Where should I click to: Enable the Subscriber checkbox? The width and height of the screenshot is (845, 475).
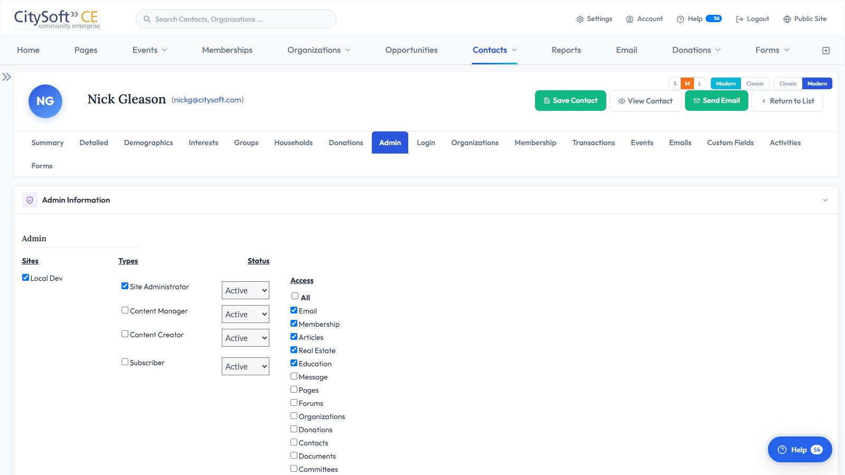click(x=125, y=362)
